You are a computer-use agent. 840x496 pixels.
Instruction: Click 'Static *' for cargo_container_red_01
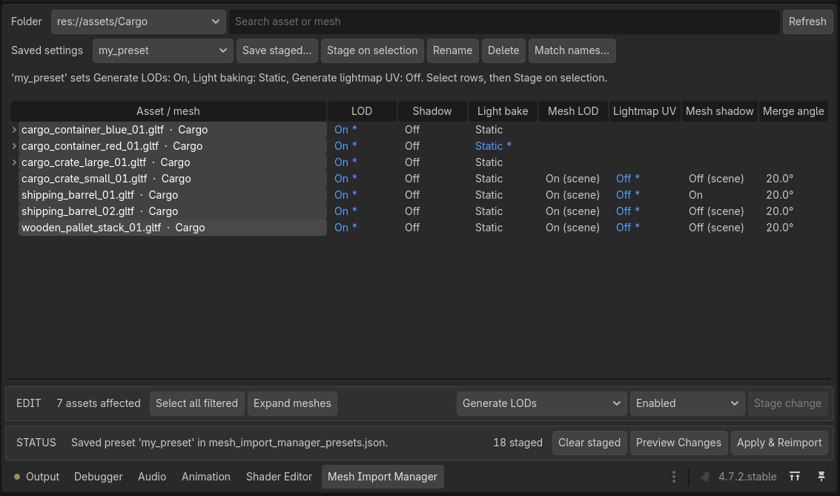(x=493, y=146)
